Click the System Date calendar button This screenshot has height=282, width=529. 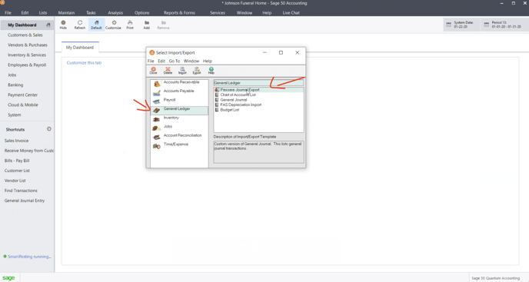[461, 25]
